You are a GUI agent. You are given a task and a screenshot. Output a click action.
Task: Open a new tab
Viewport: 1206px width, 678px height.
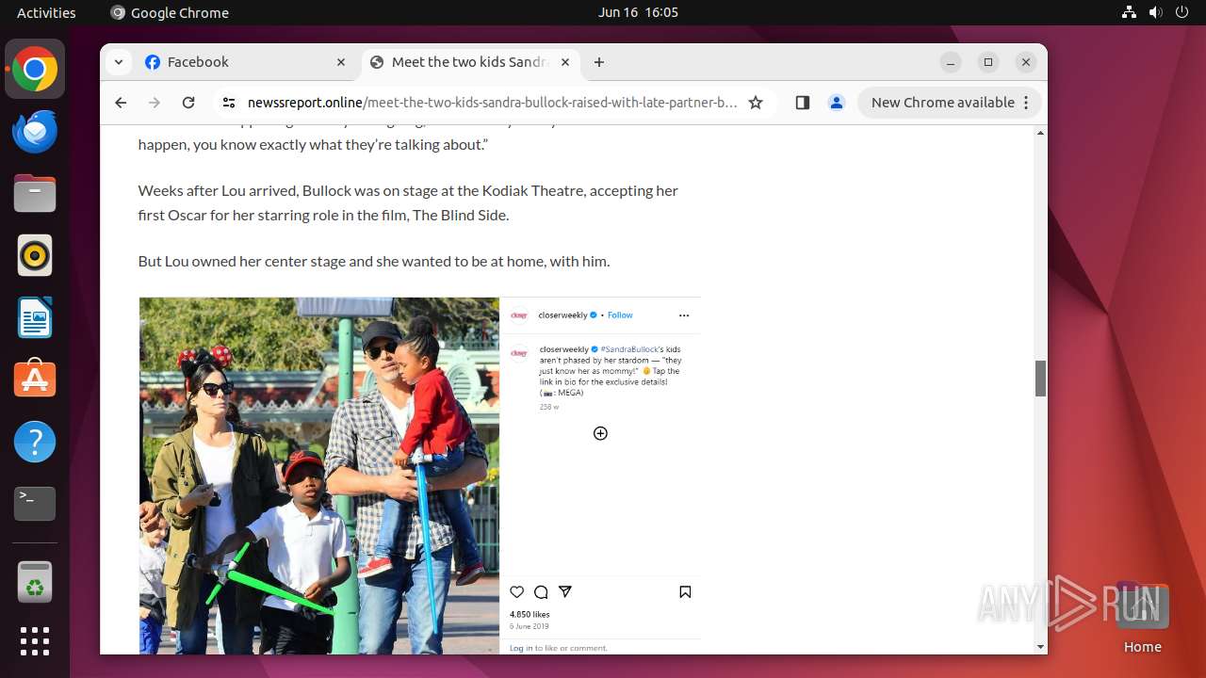point(599,62)
